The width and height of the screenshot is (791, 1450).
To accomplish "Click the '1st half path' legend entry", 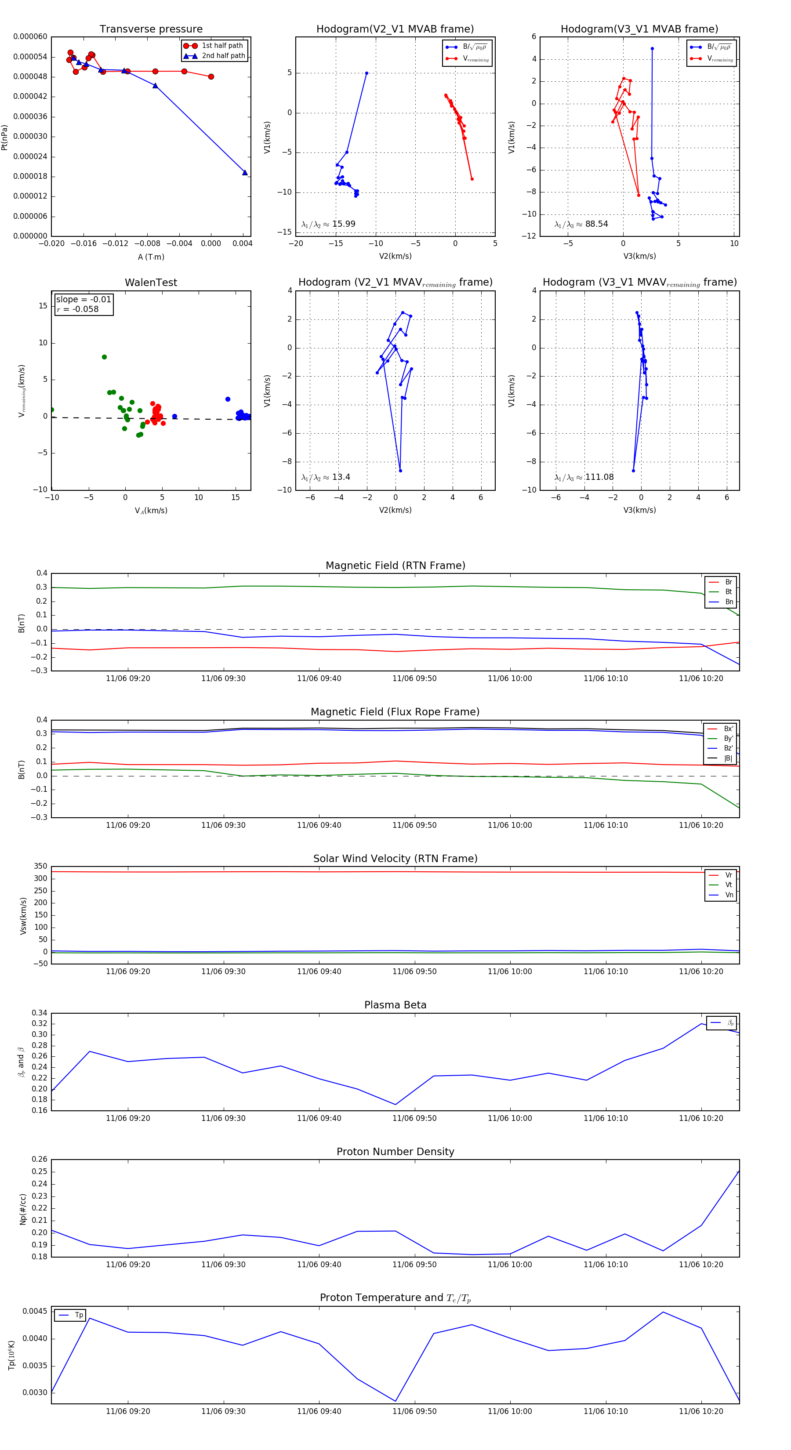I will pyautogui.click(x=214, y=46).
